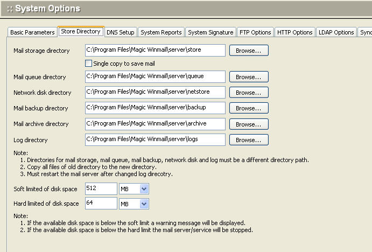372x252 pixels.
Task: Browse for the mail storage directory
Action: [249, 51]
